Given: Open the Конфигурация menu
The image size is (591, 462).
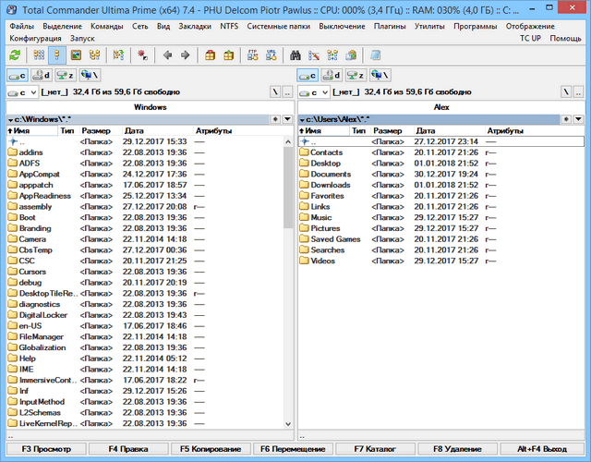Looking at the screenshot, I should 35,39.
